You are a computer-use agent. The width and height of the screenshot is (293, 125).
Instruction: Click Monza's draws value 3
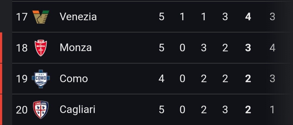coord(204,48)
